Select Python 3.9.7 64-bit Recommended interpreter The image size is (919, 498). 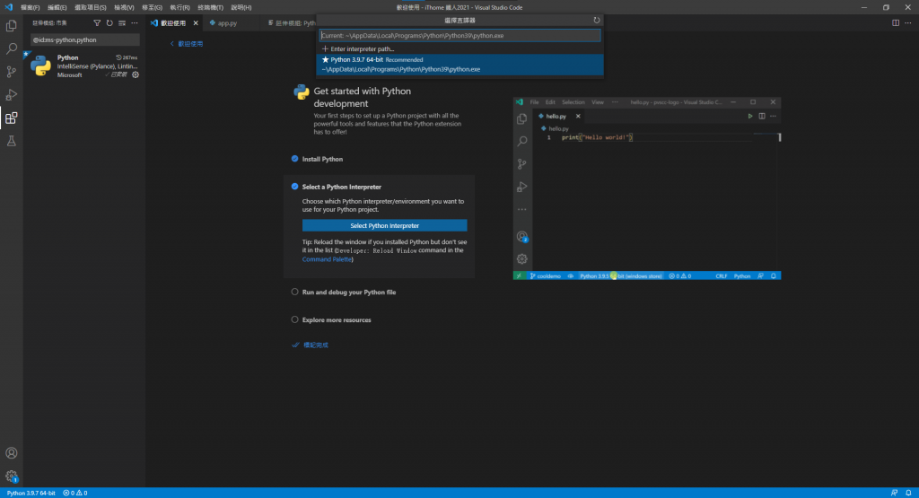[x=460, y=65]
